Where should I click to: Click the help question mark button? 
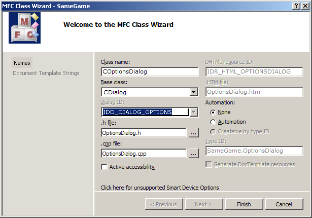click(x=296, y=6)
